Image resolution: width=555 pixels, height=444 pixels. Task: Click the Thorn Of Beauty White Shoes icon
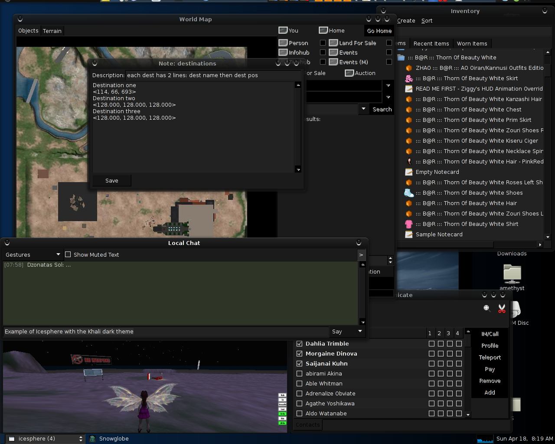coord(408,193)
